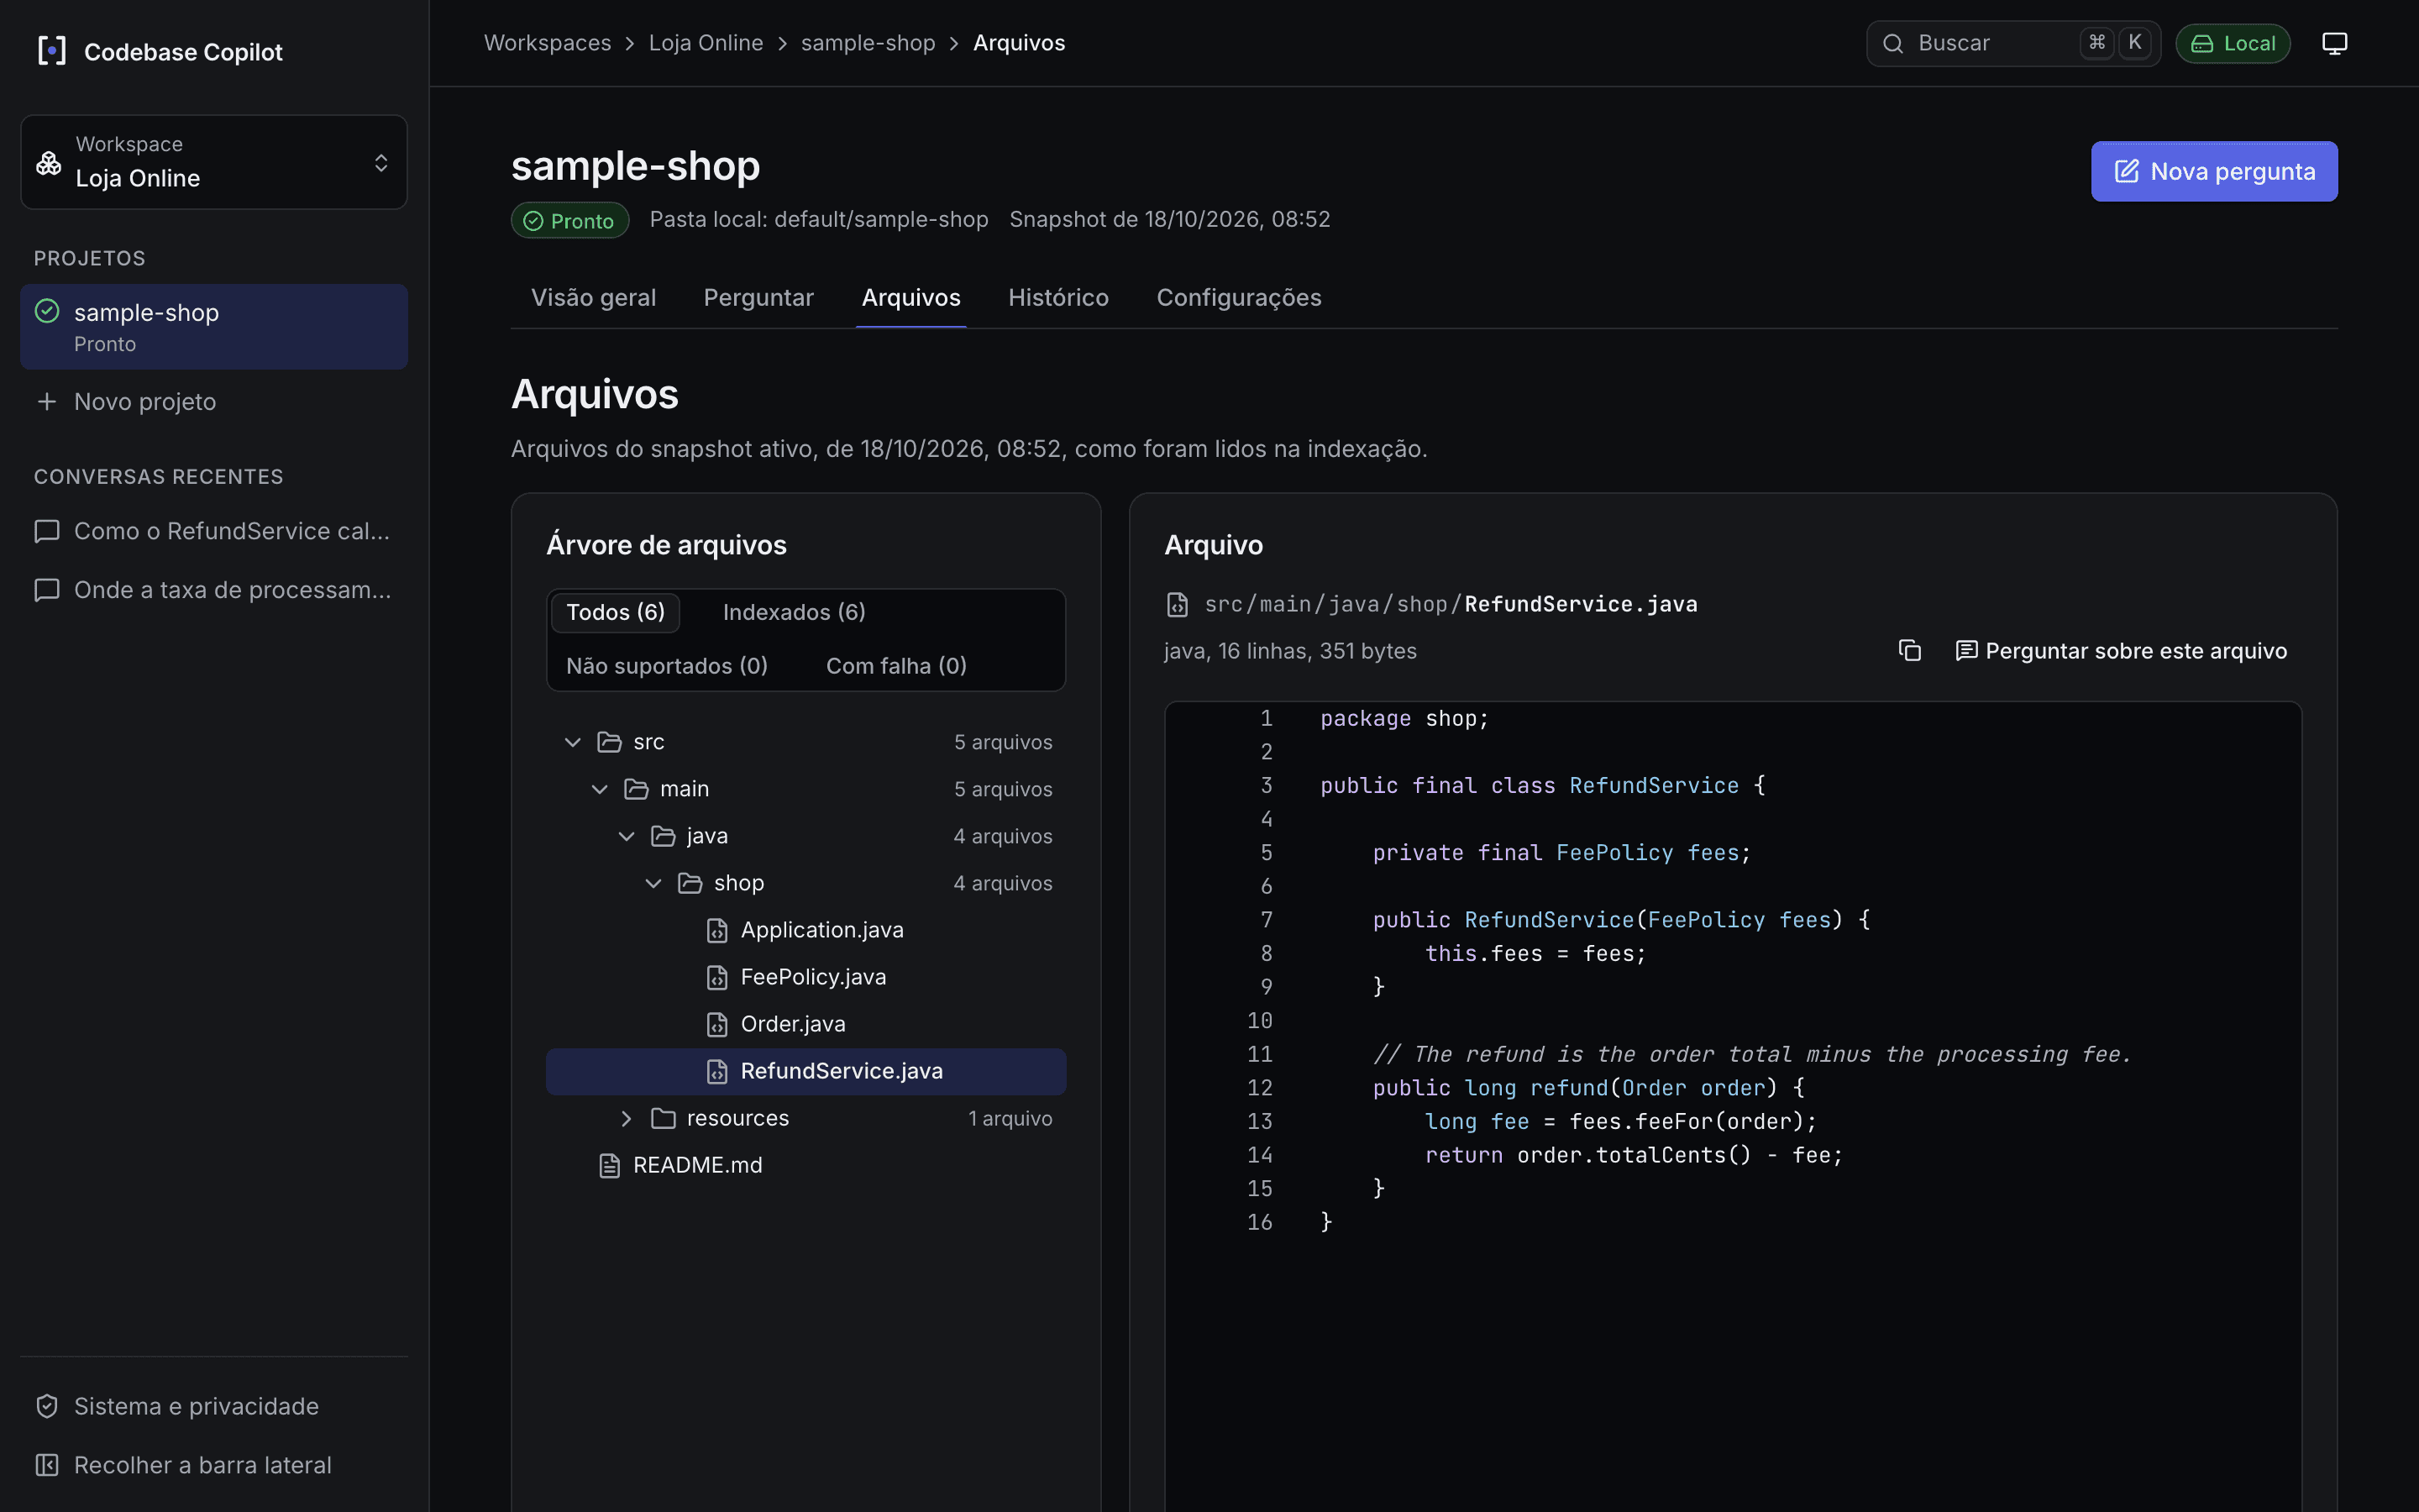Click the Nova pergunta button
Screen dimensions: 2419x1512
2214,171
